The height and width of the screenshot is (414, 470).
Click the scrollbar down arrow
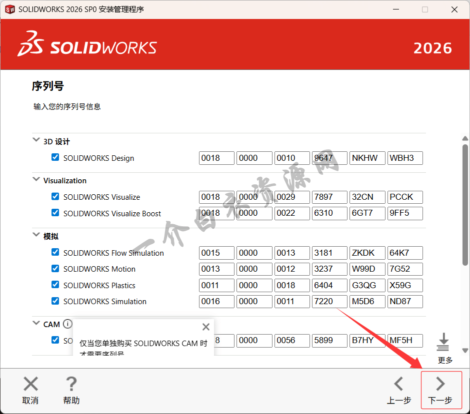tap(465, 350)
